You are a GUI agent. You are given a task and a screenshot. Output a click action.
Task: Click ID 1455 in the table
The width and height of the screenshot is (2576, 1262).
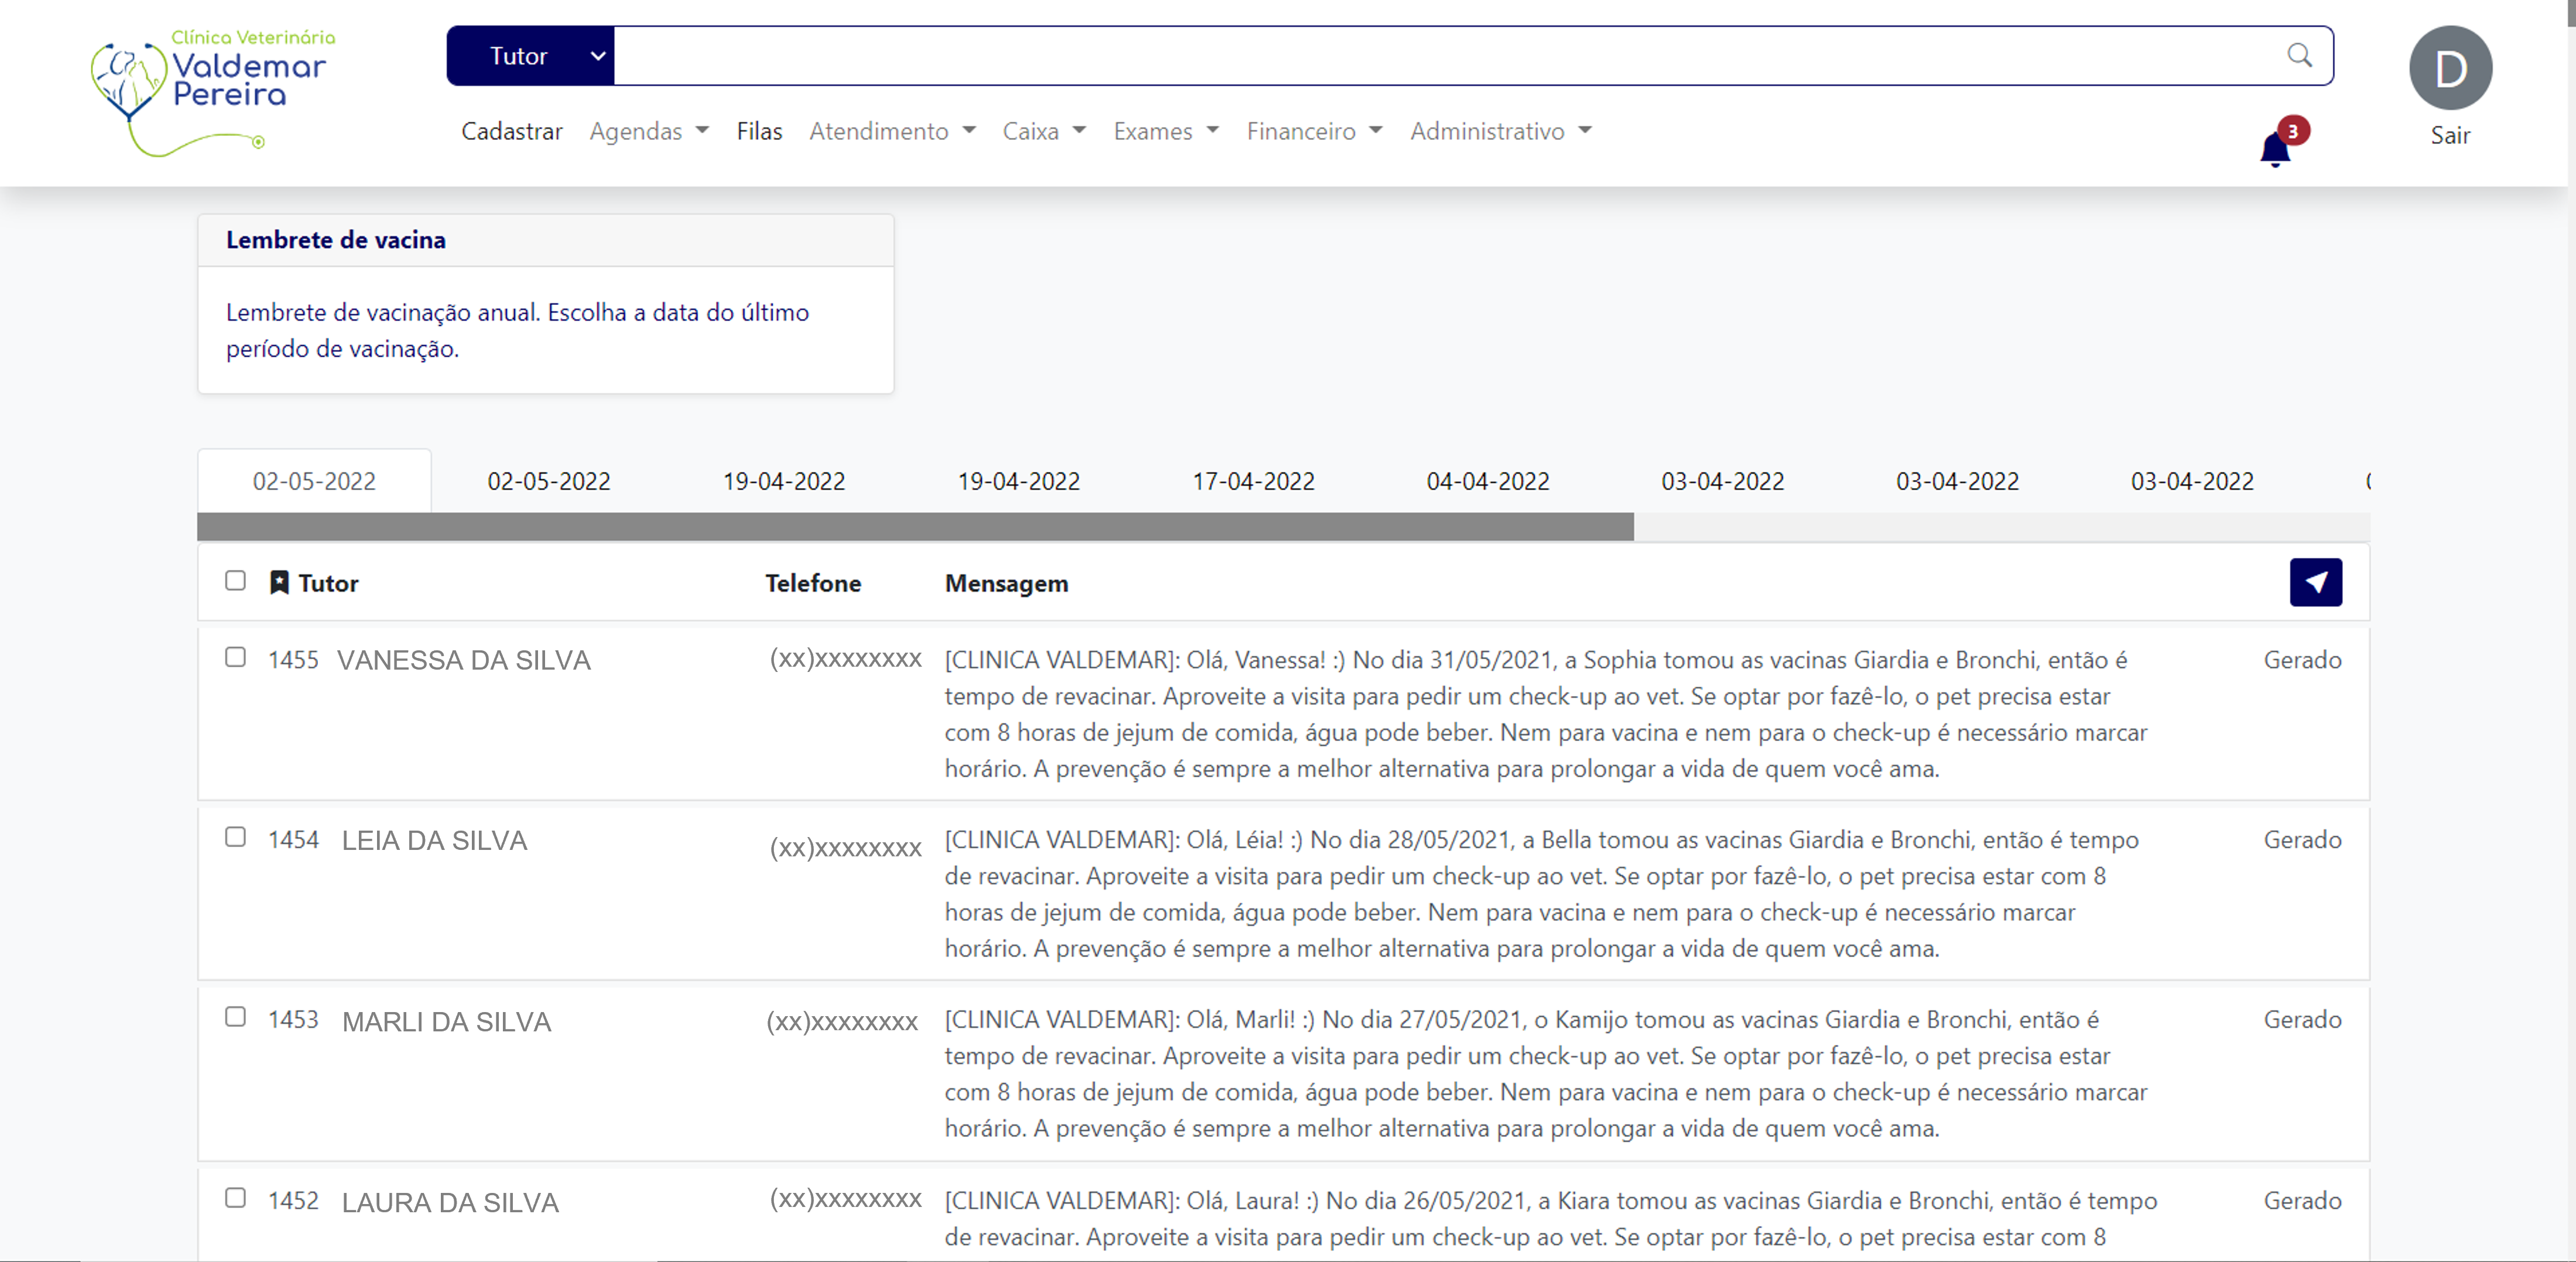tap(293, 660)
